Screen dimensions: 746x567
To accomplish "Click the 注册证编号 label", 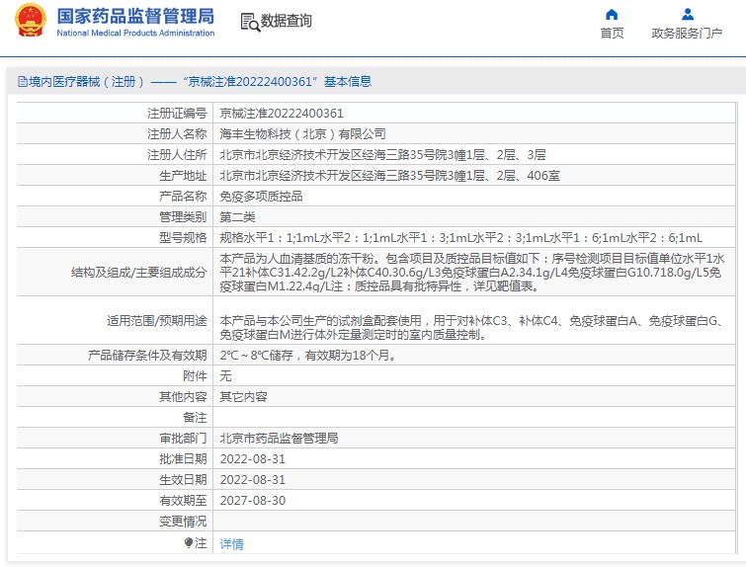I will click(177, 114).
